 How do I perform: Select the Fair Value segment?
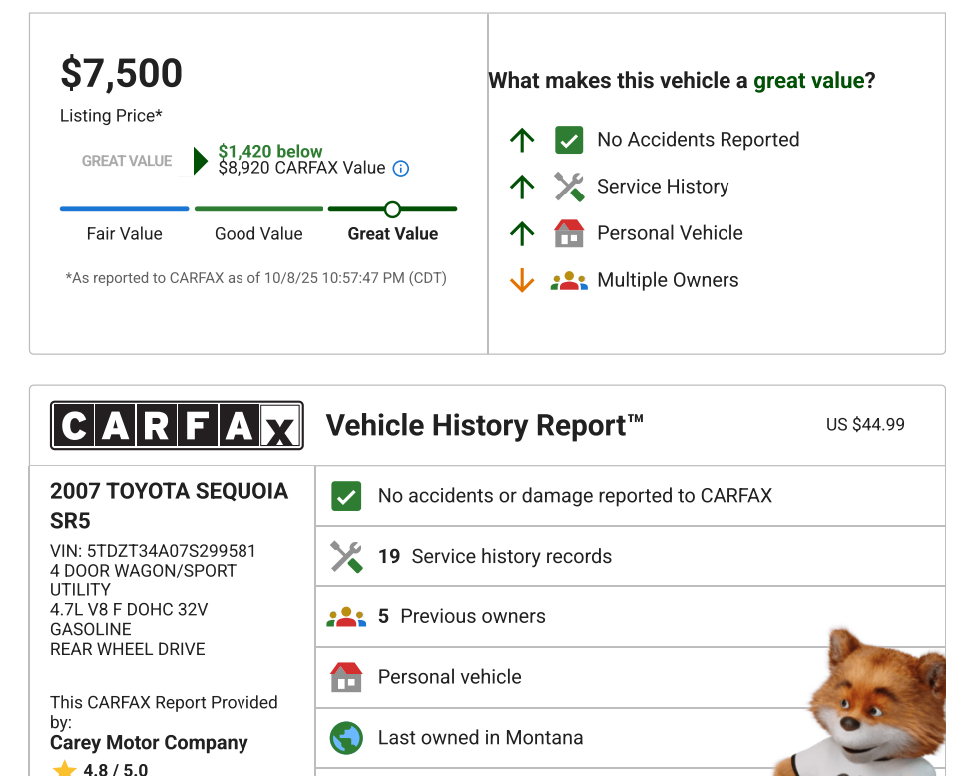point(124,209)
